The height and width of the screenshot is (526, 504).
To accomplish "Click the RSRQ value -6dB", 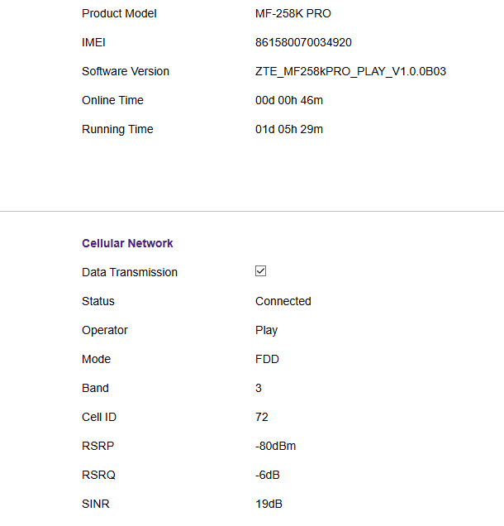I will point(268,475).
